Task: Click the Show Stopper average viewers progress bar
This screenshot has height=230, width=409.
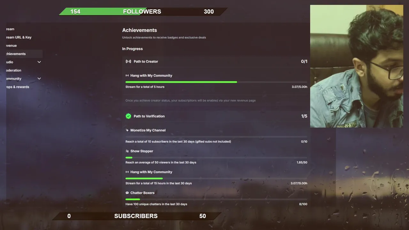Action: pos(216,157)
